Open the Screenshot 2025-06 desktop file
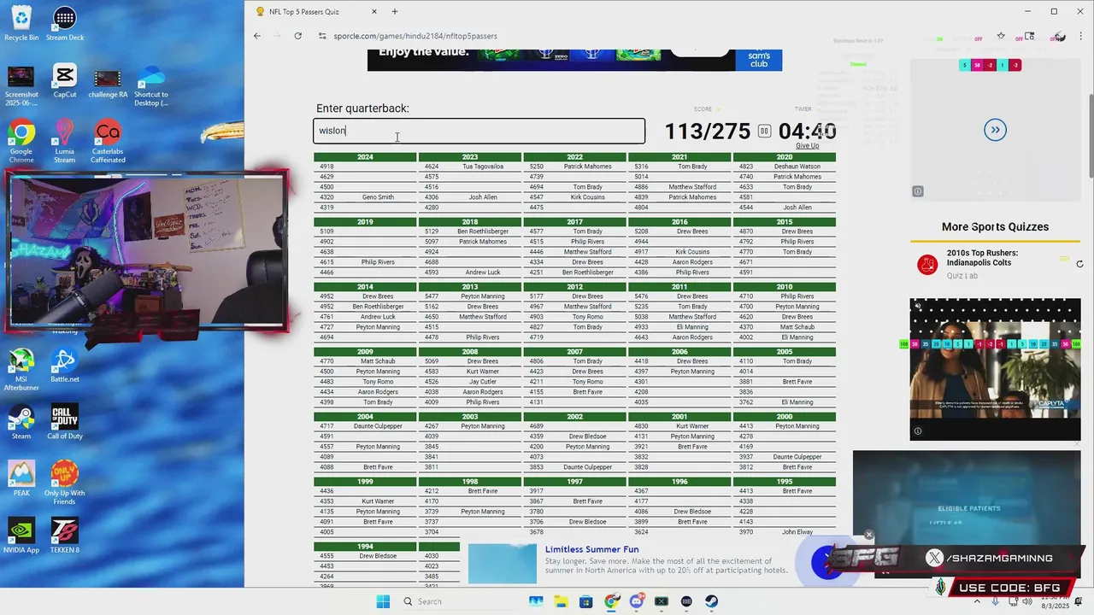This screenshot has height=615, width=1094. click(21, 85)
